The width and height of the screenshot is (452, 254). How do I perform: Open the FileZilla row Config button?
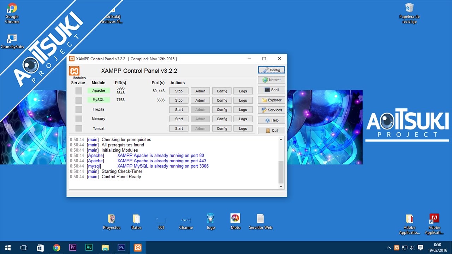pyautogui.click(x=222, y=110)
